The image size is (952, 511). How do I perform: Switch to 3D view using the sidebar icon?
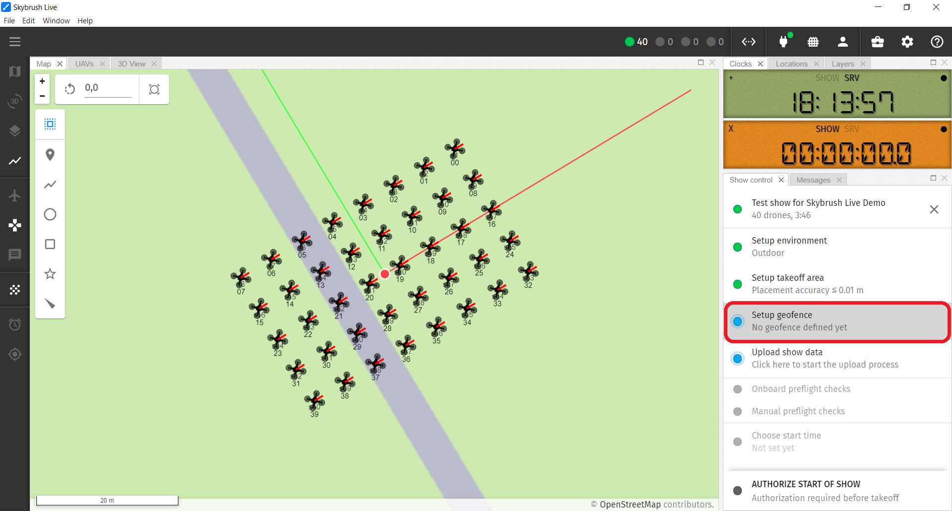pyautogui.click(x=15, y=101)
